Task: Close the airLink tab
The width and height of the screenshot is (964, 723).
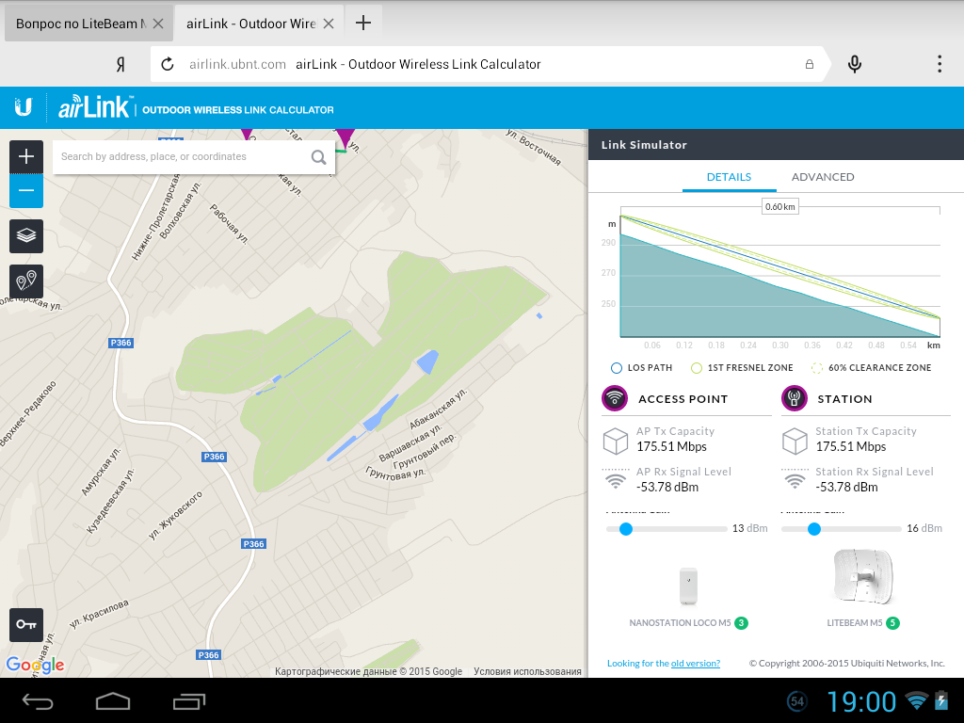Action: pos(329,24)
